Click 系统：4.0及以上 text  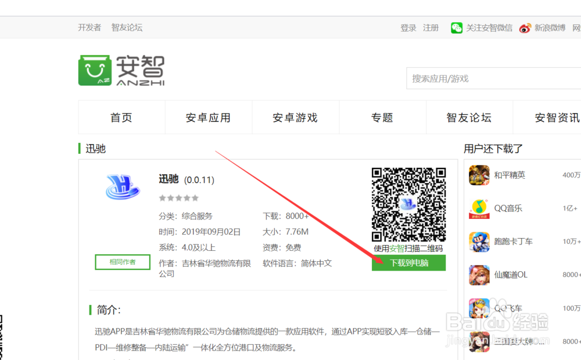(187, 247)
